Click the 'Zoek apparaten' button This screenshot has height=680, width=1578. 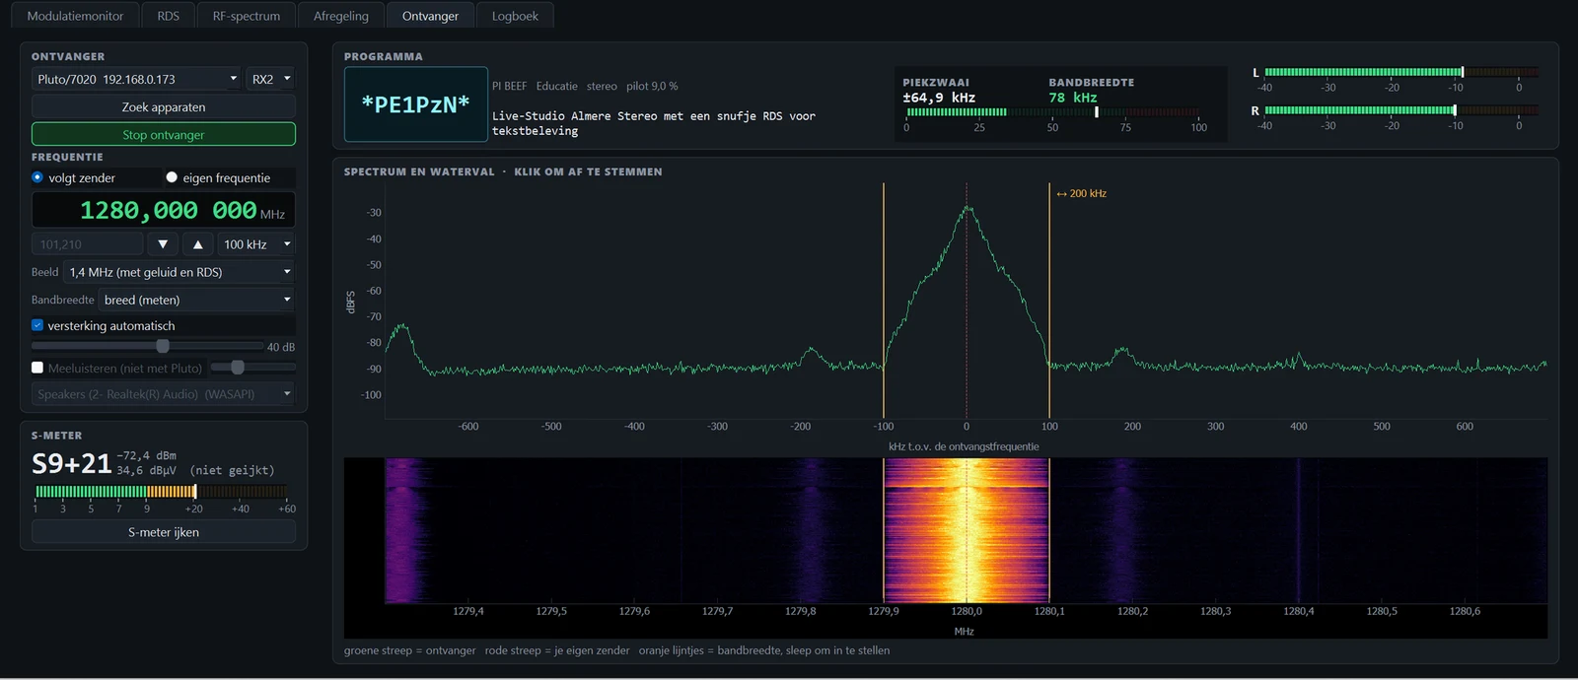click(x=164, y=106)
